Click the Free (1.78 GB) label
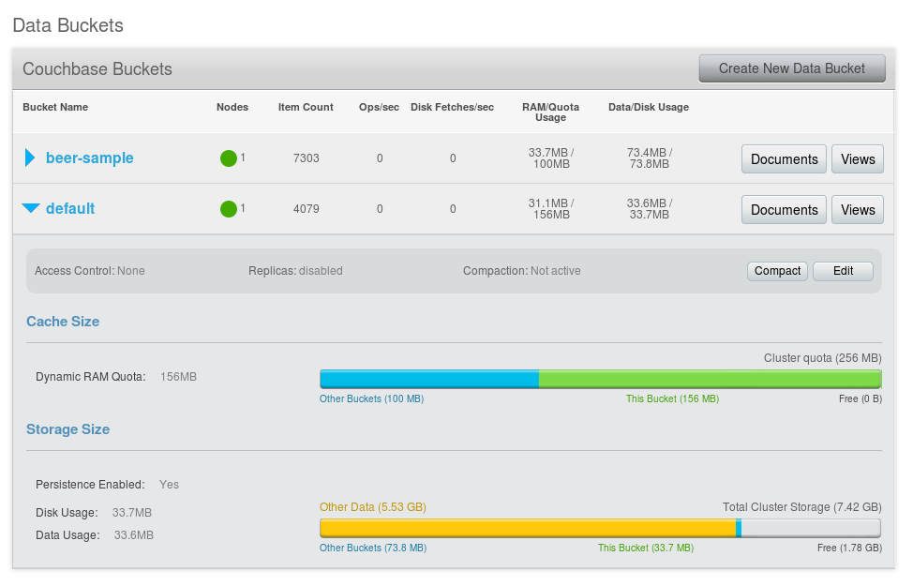The height and width of the screenshot is (586, 913). tap(849, 548)
